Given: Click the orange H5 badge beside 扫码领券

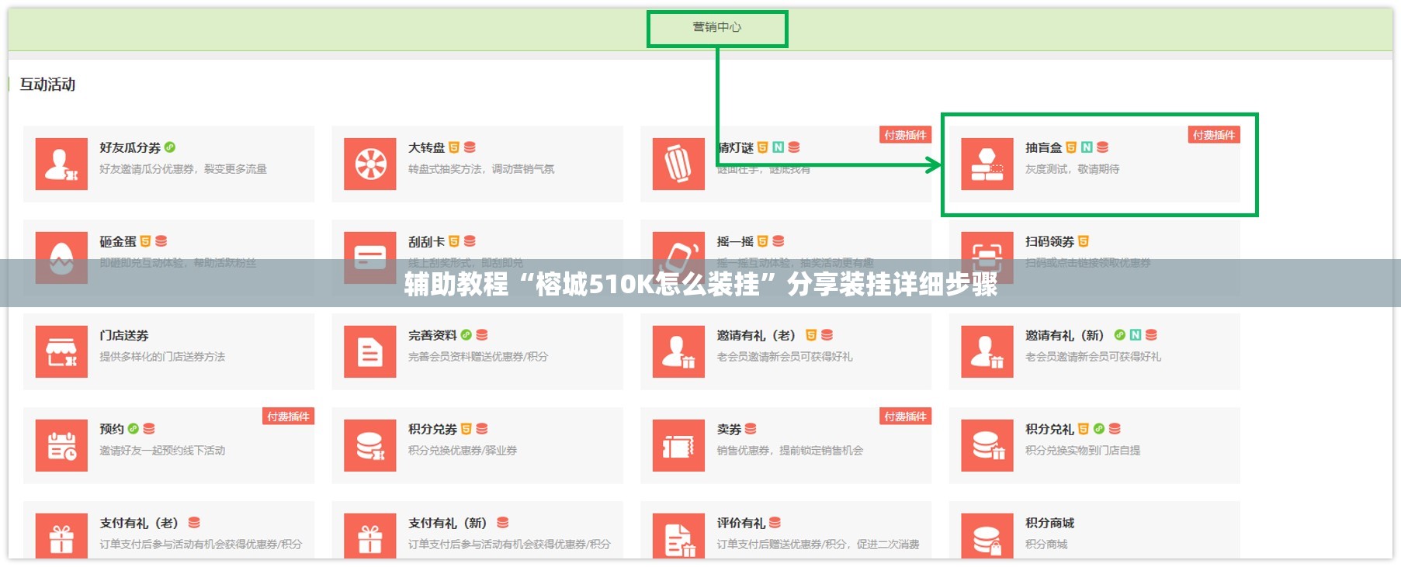Looking at the screenshot, I should coord(1084,241).
